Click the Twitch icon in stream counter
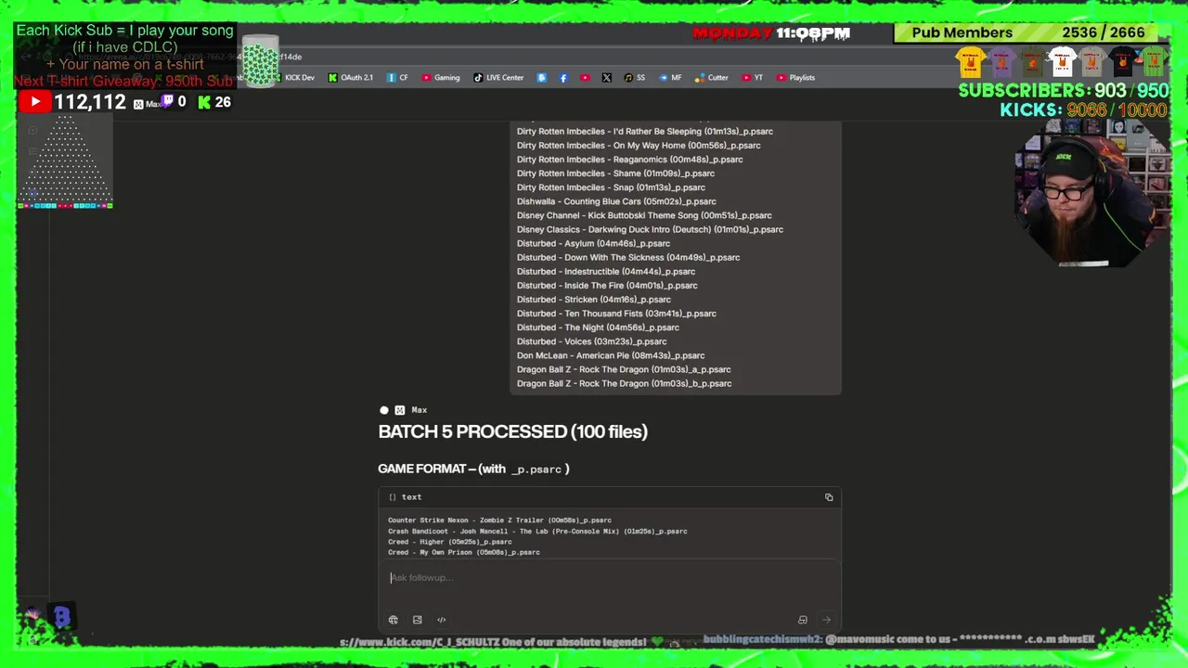This screenshot has width=1188, height=668. [x=168, y=101]
